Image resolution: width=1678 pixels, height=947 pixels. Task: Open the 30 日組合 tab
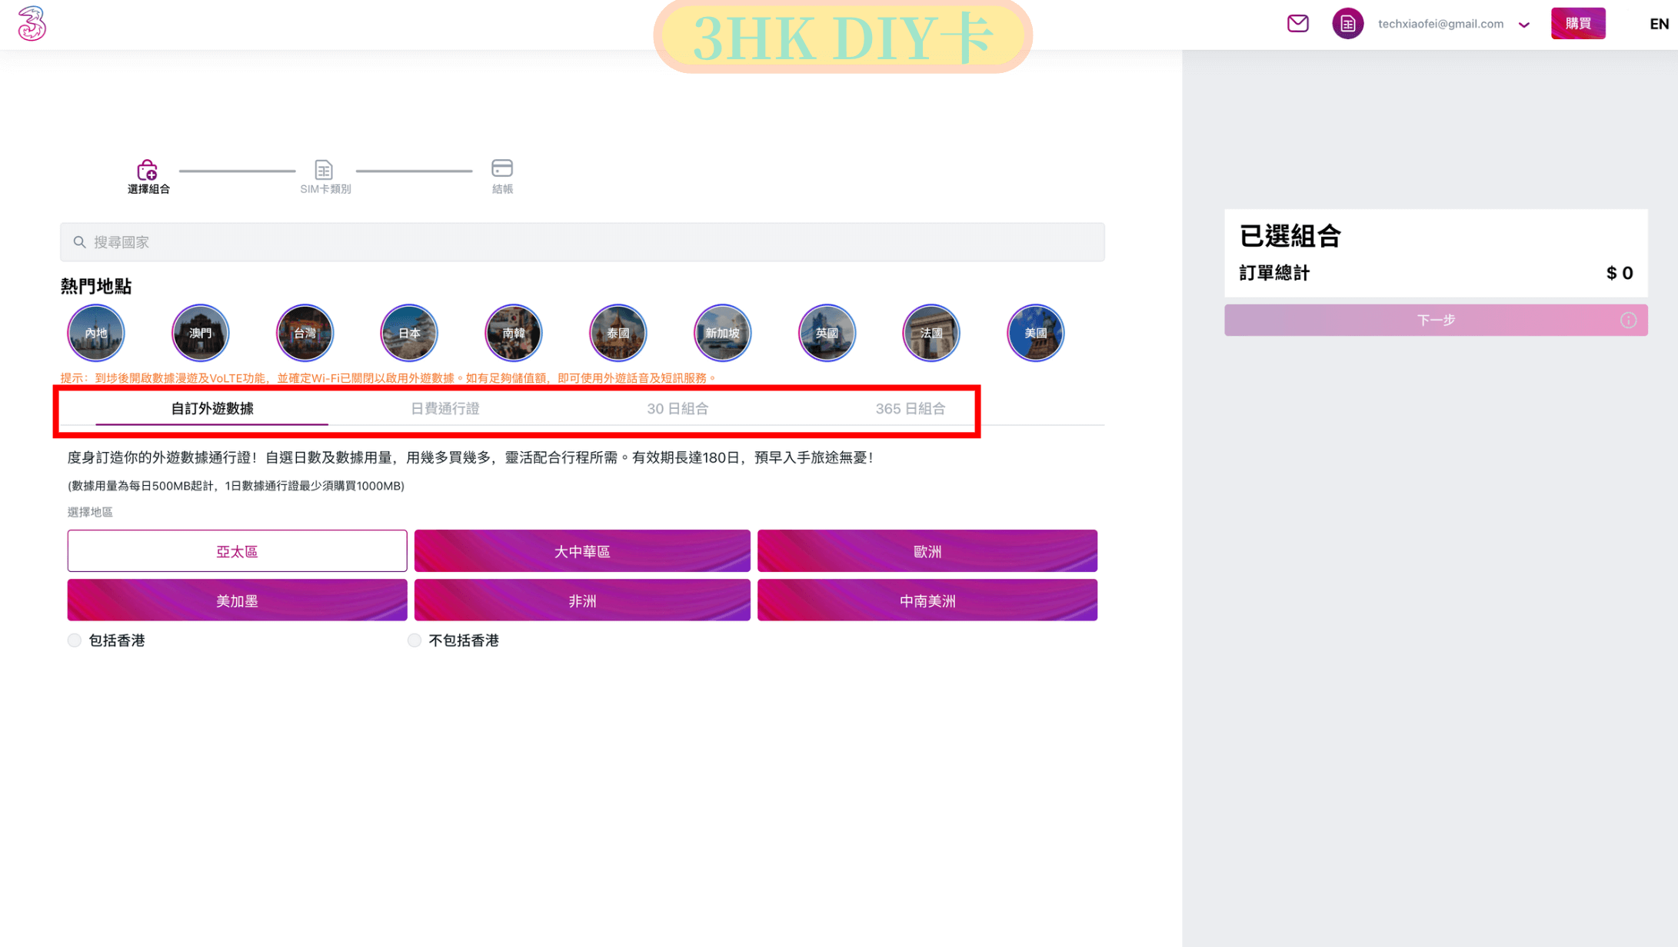[678, 409]
